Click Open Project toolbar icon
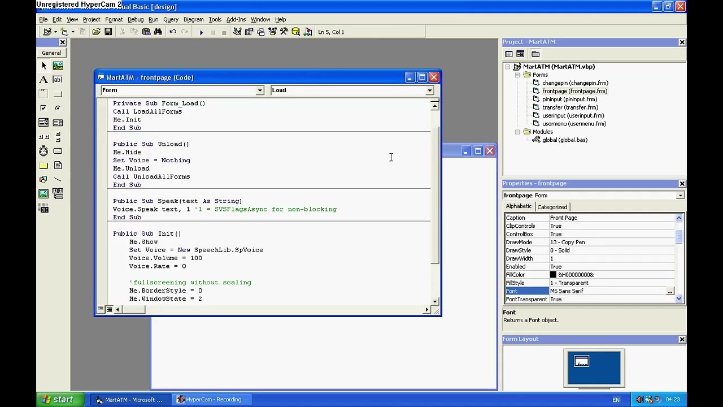 pyautogui.click(x=96, y=32)
